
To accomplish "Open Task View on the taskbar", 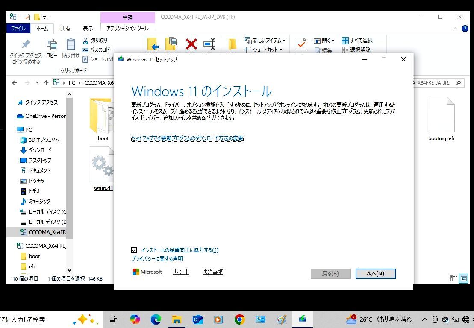I will (113, 319).
